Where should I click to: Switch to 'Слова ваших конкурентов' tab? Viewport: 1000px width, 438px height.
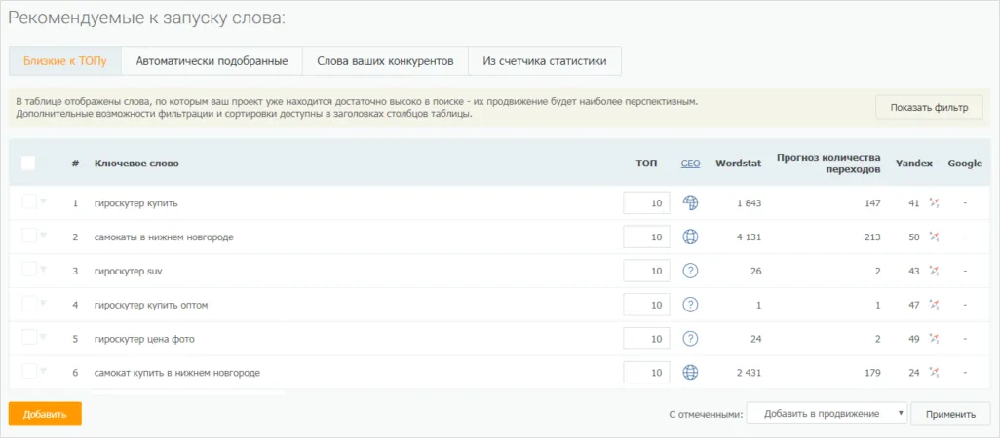point(385,61)
